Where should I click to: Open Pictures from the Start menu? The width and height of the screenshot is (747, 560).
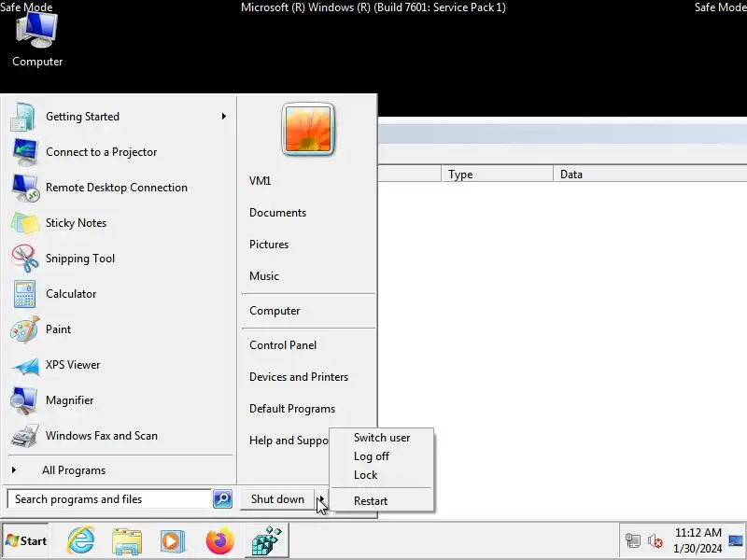[x=269, y=245]
